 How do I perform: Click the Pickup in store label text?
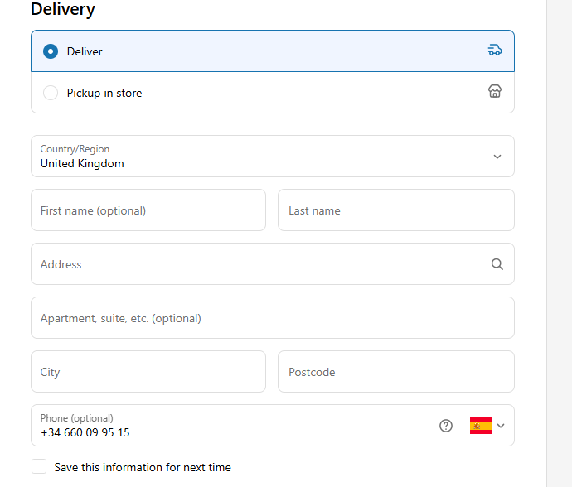tap(104, 93)
